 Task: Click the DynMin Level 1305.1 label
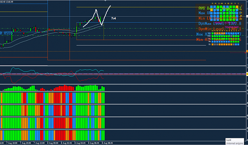coord(220,29)
